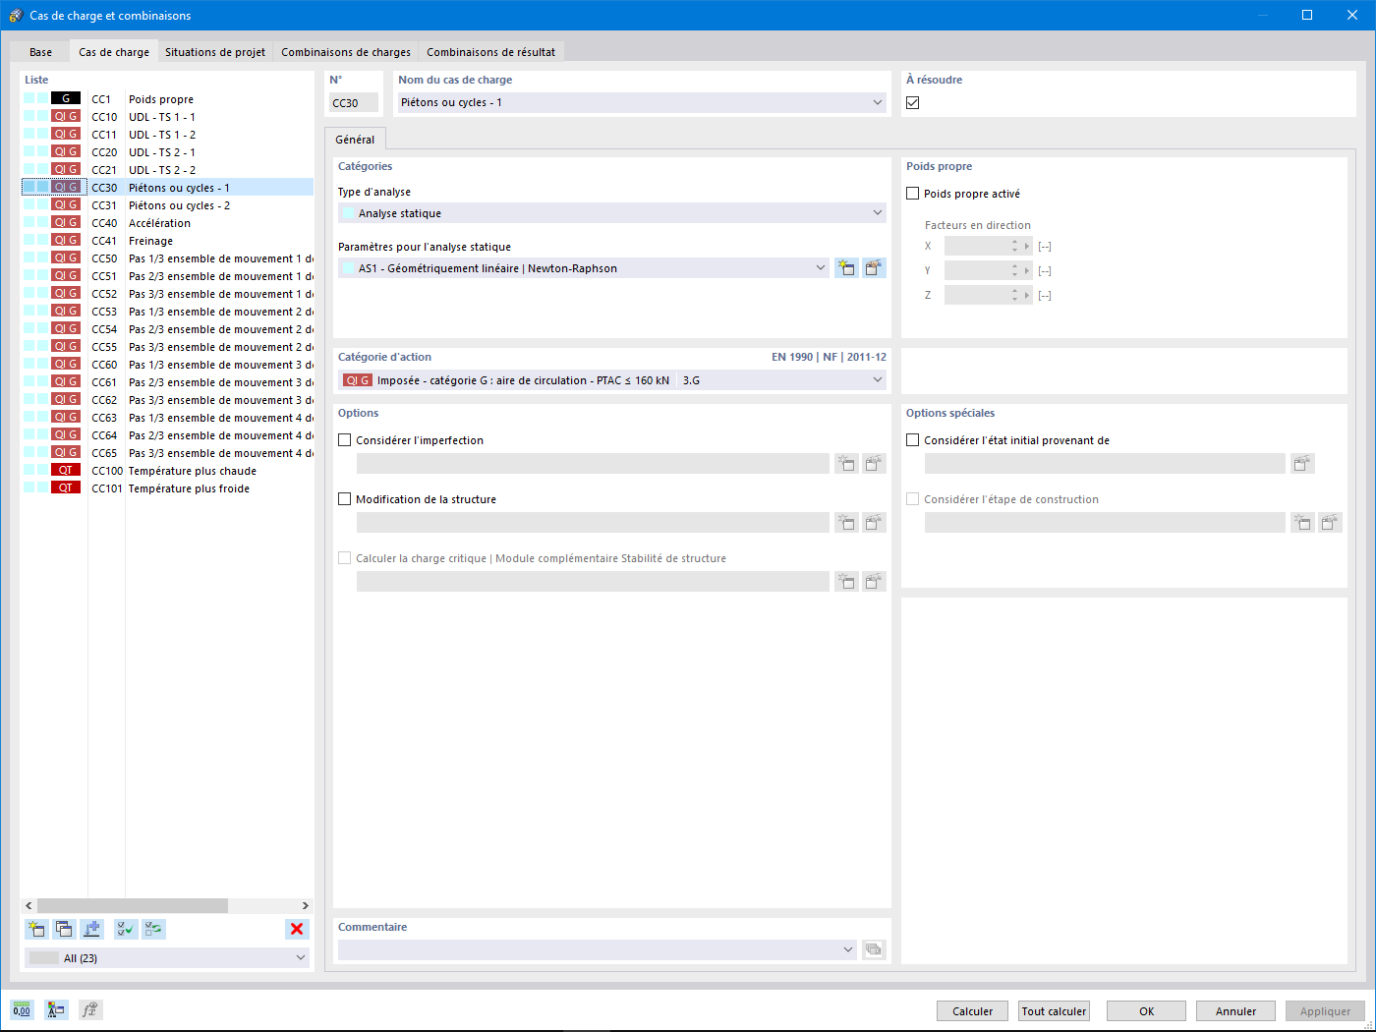1376x1032 pixels.
Task: Invert the load case selection
Action: click(152, 929)
